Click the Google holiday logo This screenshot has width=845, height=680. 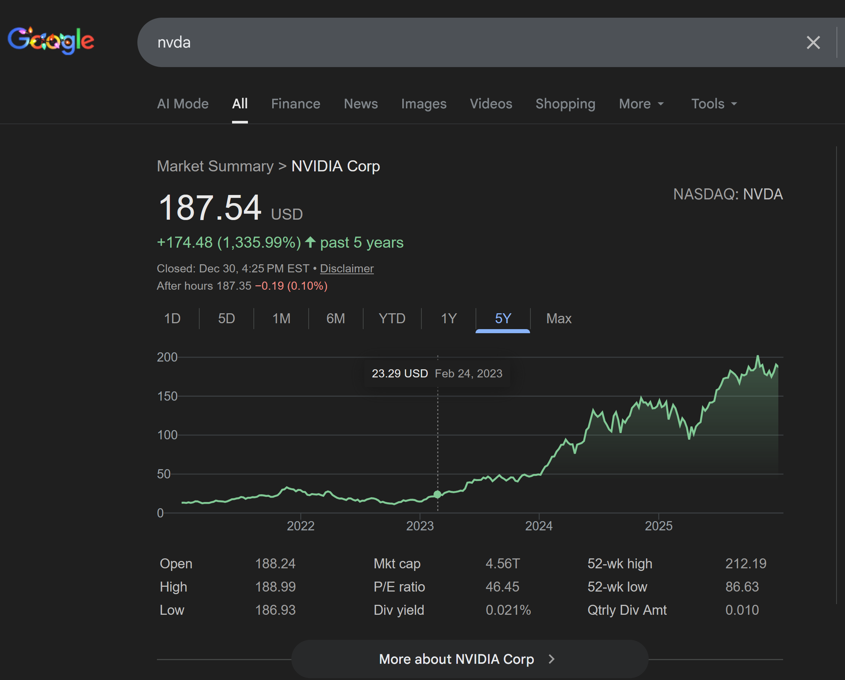51,41
